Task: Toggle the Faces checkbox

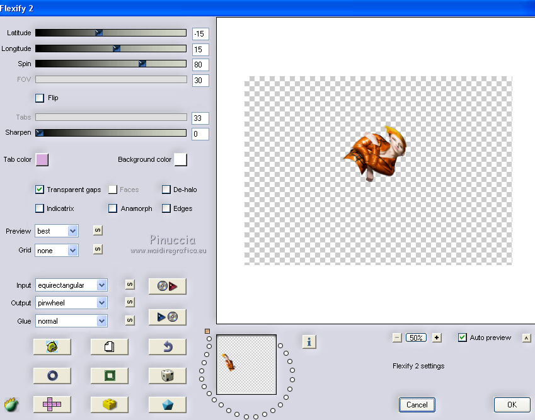Action: coord(113,190)
